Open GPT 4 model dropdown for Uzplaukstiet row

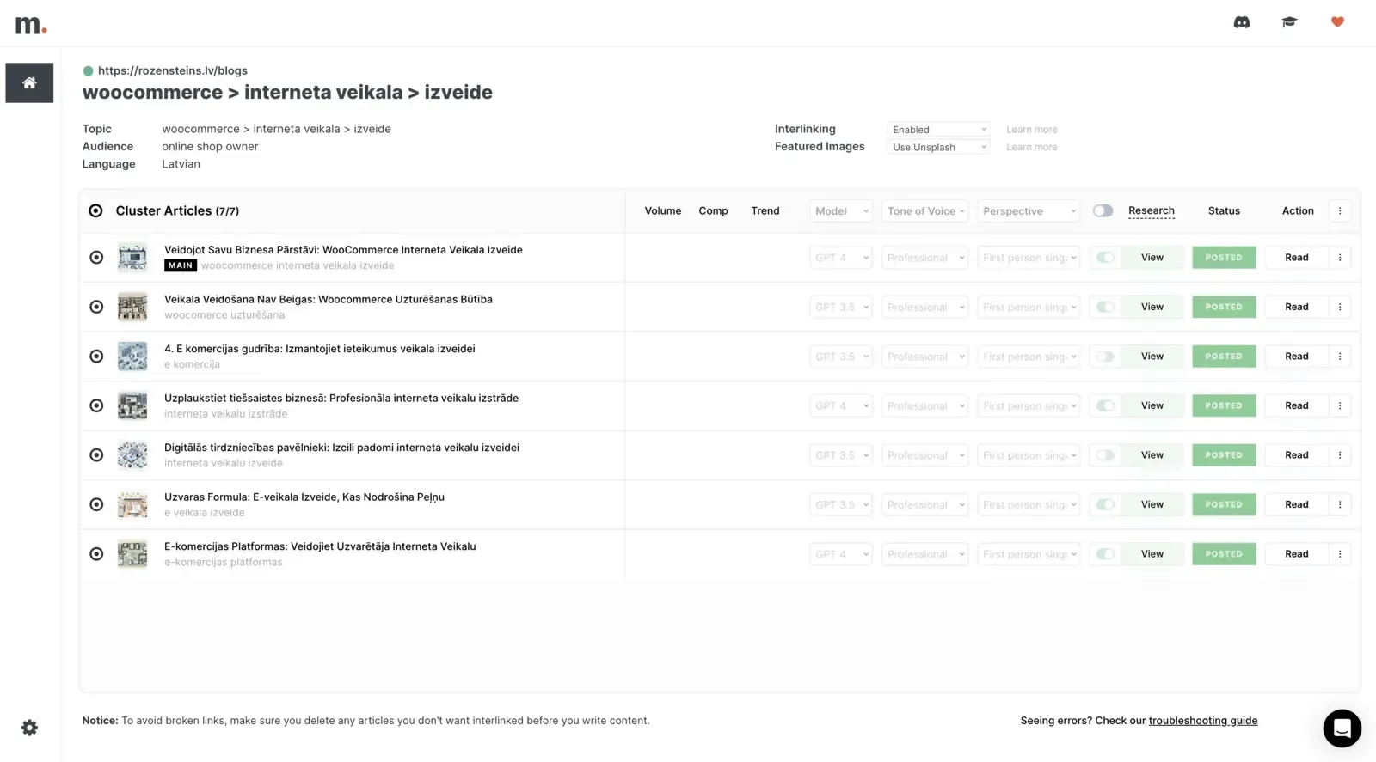[x=841, y=405]
